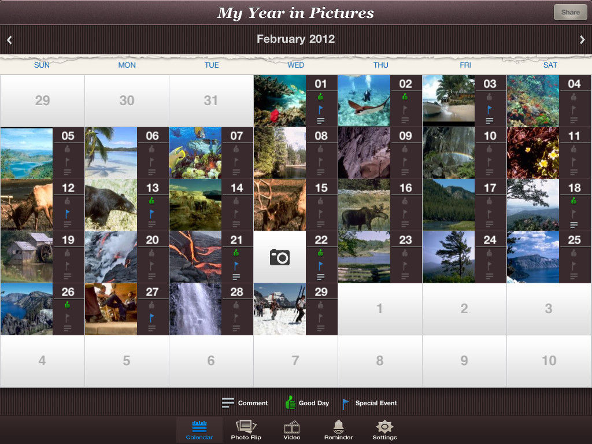This screenshot has width=592, height=444.
Task: Click the special event flag on day 27
Action: [x=152, y=318]
